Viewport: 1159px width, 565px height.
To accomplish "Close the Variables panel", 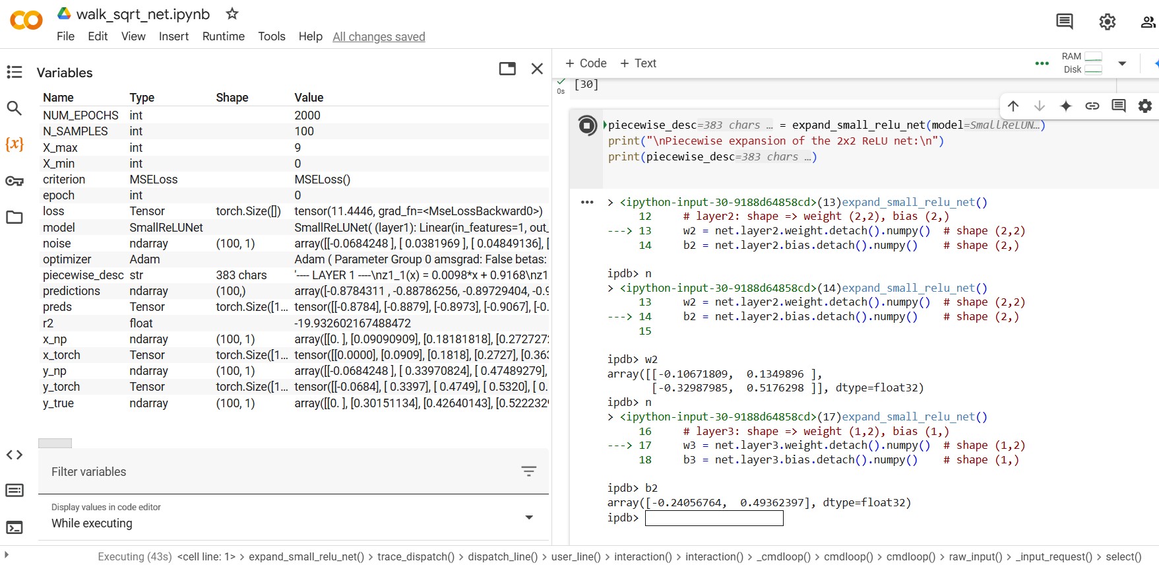I will (x=537, y=69).
